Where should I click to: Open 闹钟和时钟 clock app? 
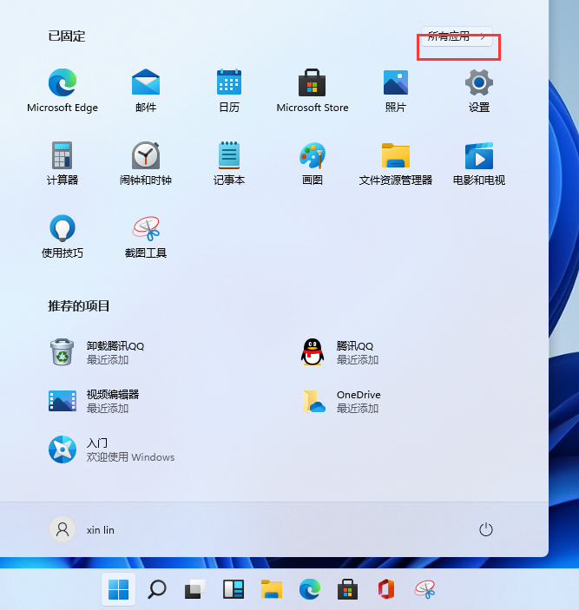146,163
